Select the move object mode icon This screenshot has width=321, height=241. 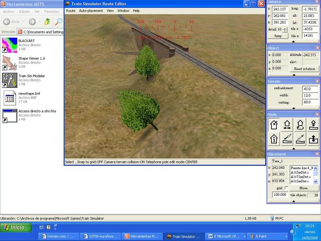287,125
